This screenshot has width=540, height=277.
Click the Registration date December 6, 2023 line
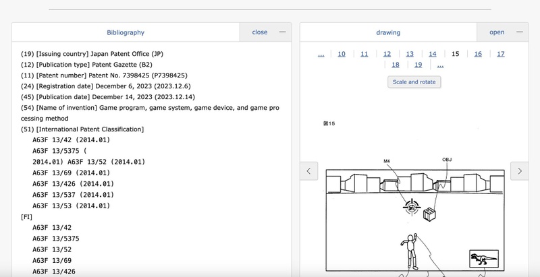(x=106, y=86)
